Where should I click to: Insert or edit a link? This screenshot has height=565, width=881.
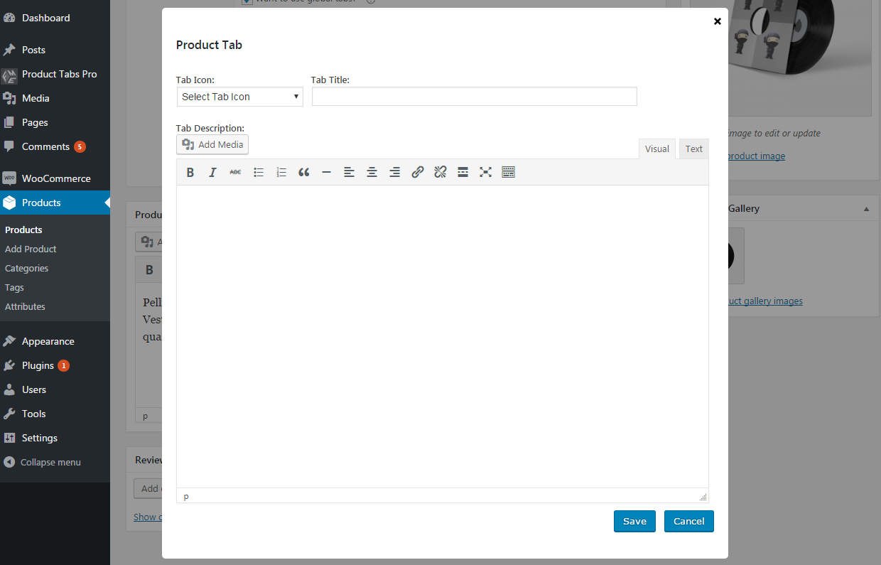[x=418, y=172]
